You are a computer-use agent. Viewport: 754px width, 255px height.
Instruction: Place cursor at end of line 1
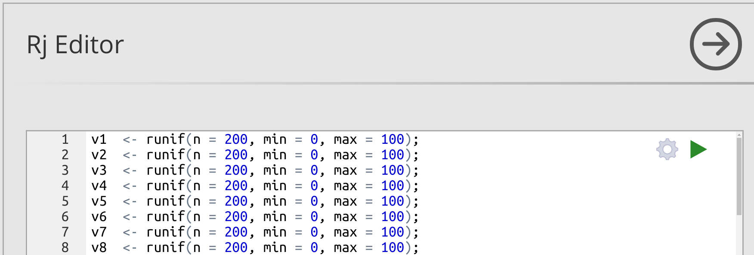(x=419, y=140)
